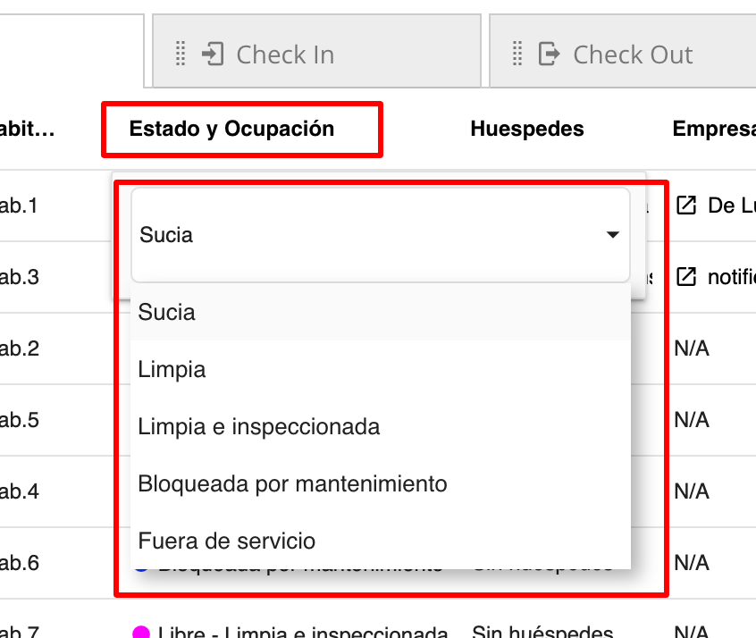Open the external link icon beside notifi

tap(685, 277)
